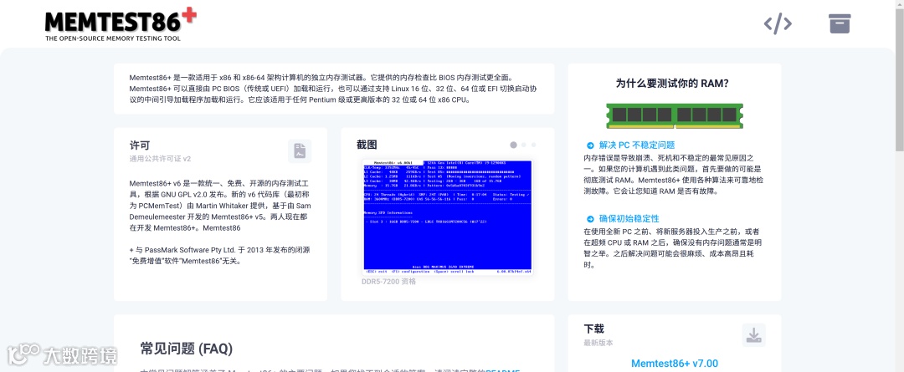
Task: Open the blue Memtest86+ screenshot thumbnail
Action: (x=447, y=217)
